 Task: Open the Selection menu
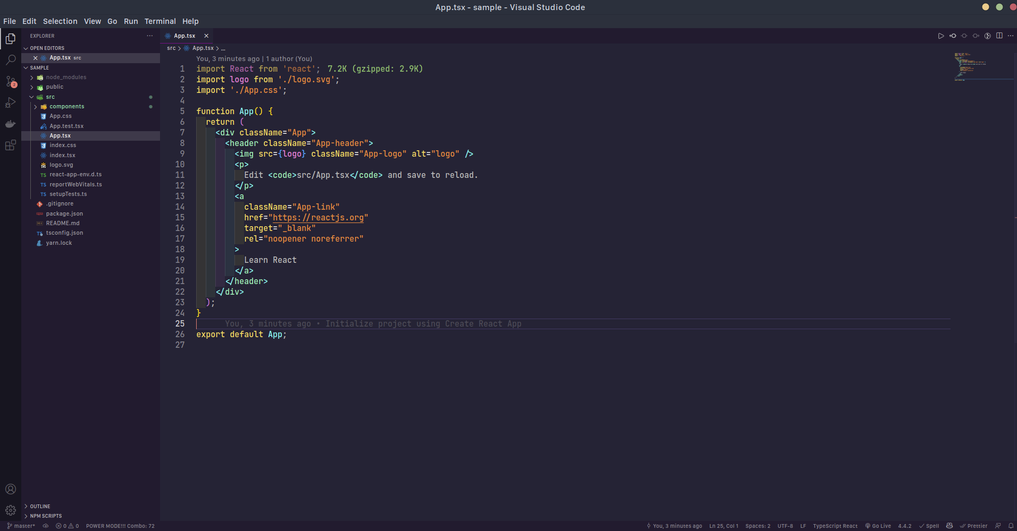(x=60, y=21)
